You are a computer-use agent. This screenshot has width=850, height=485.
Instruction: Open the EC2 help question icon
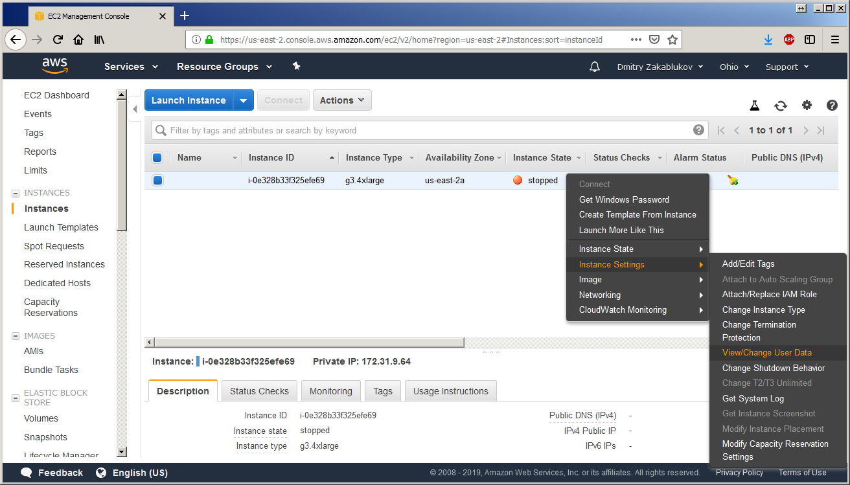tap(833, 105)
